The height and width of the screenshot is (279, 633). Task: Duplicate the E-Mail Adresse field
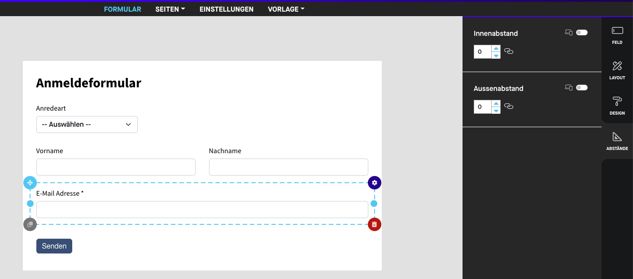point(30,224)
